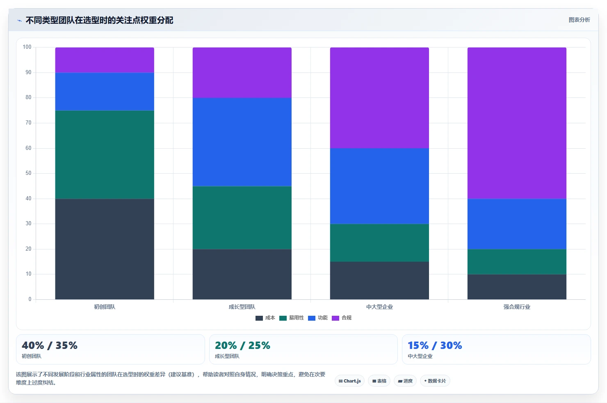Click the 合规 segment of 中大型企业 bar
The image size is (607, 403).
(x=379, y=98)
